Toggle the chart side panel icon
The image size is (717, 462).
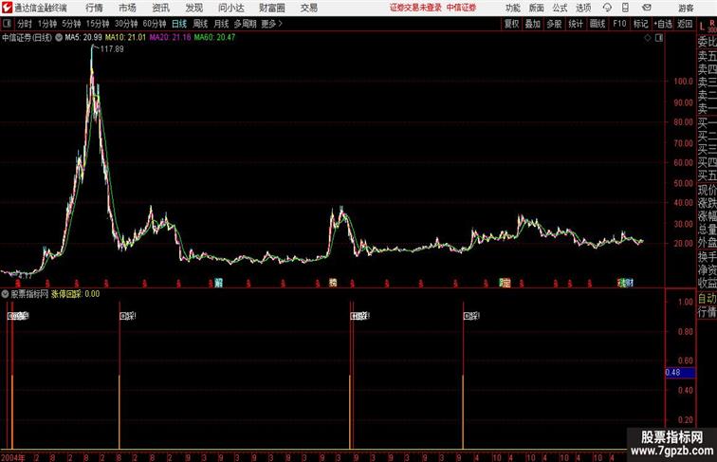tap(659, 38)
